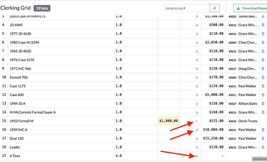Select item name 1985 Case-IH 2294
The image size is (267, 162).
[x=24, y=42]
